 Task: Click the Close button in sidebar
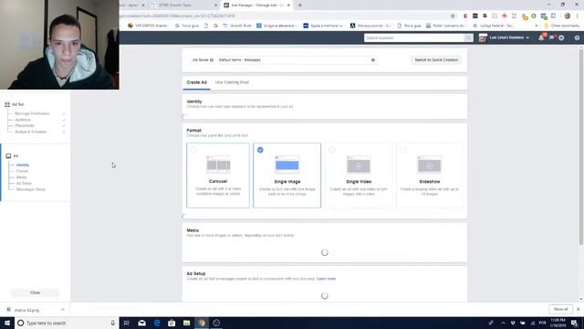coord(35,292)
